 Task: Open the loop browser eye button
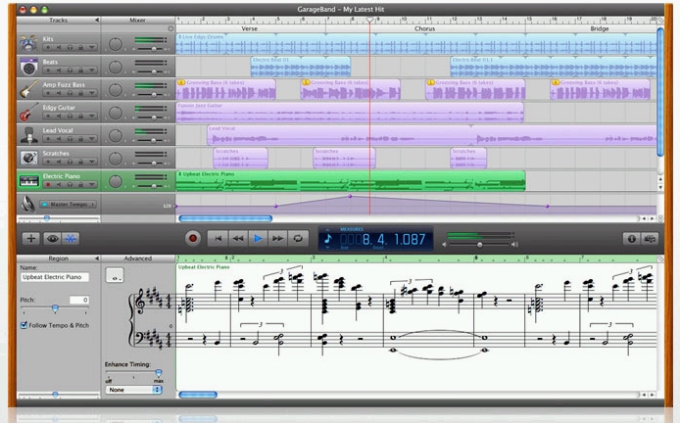point(52,238)
